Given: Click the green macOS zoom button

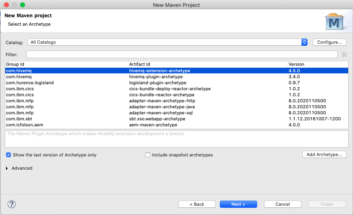Looking at the screenshot, I should pos(22,5).
